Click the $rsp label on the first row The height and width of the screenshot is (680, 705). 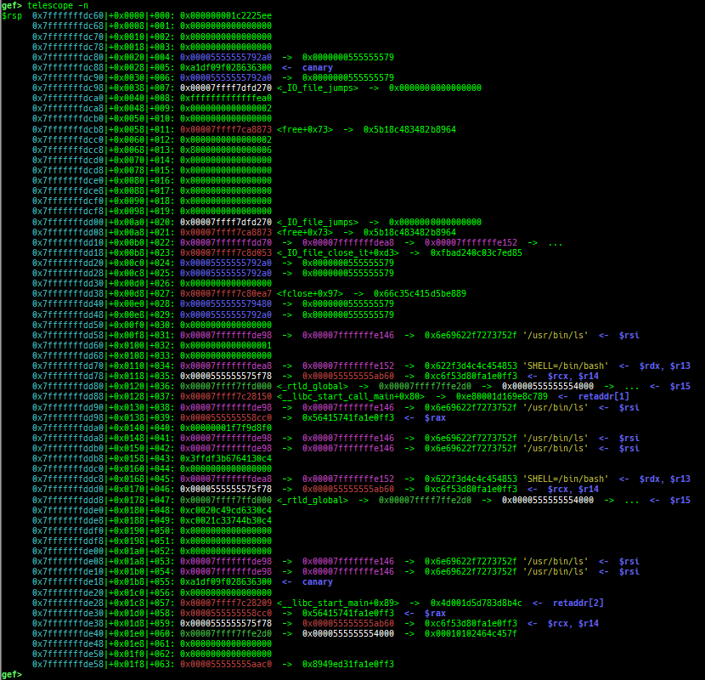point(12,16)
